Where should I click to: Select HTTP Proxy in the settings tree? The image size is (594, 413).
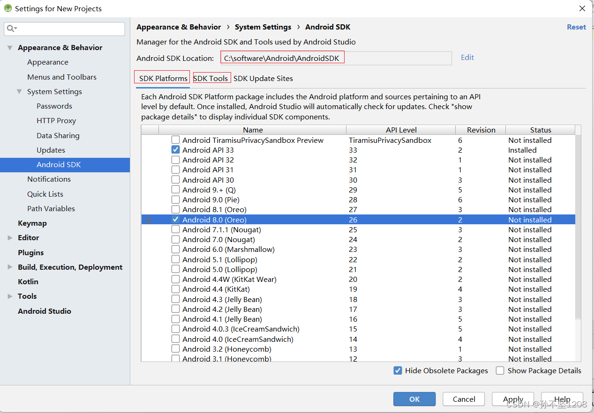click(x=56, y=121)
